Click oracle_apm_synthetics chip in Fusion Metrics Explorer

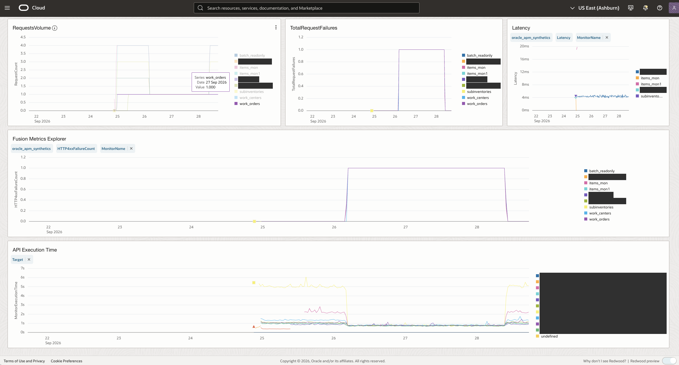31,148
